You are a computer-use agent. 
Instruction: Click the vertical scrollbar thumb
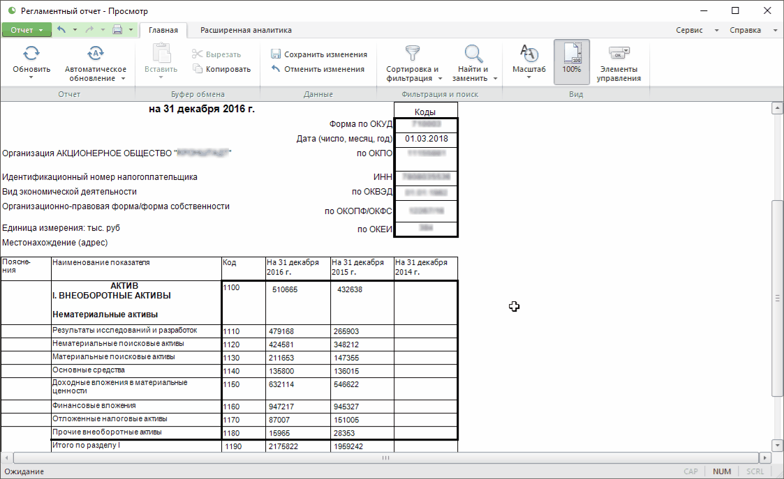click(x=777, y=298)
